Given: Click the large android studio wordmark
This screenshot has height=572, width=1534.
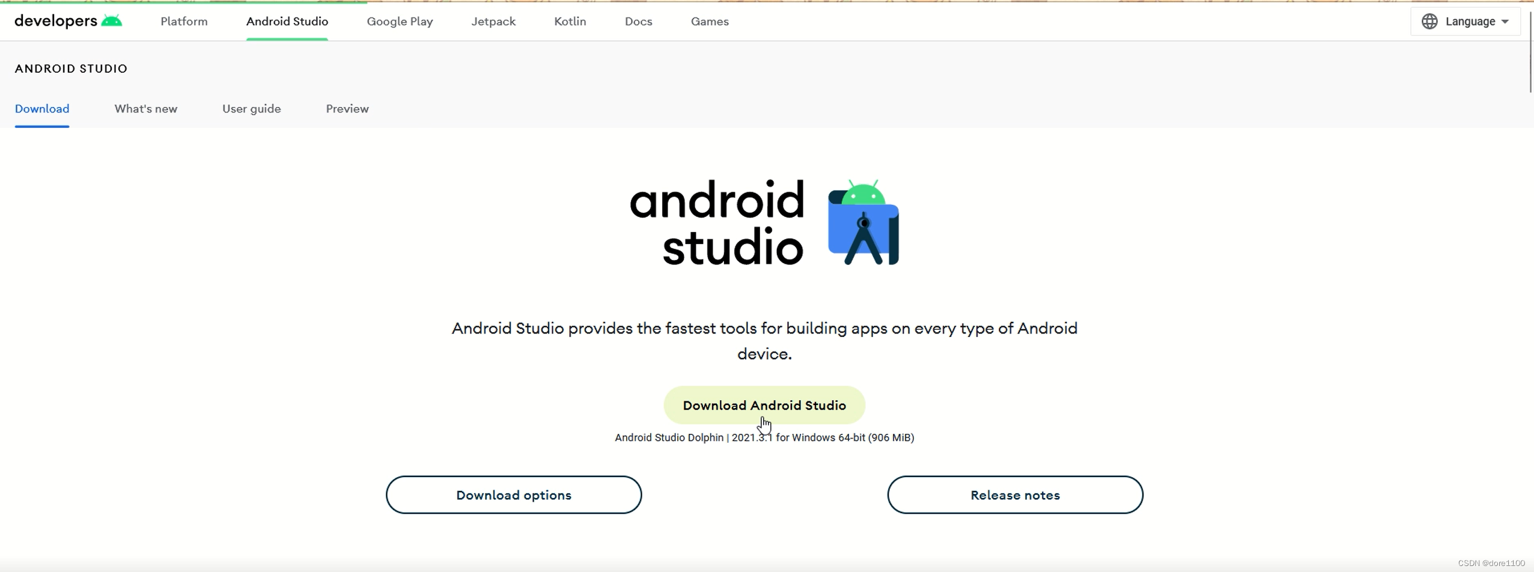Looking at the screenshot, I should click(x=717, y=223).
